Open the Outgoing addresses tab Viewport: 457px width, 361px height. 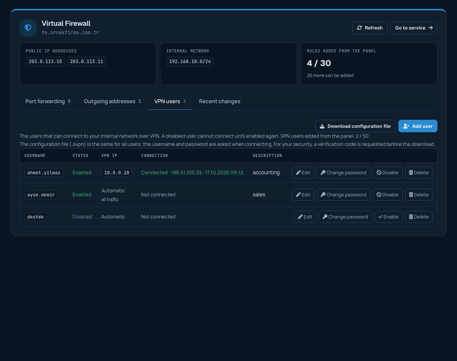[112, 101]
